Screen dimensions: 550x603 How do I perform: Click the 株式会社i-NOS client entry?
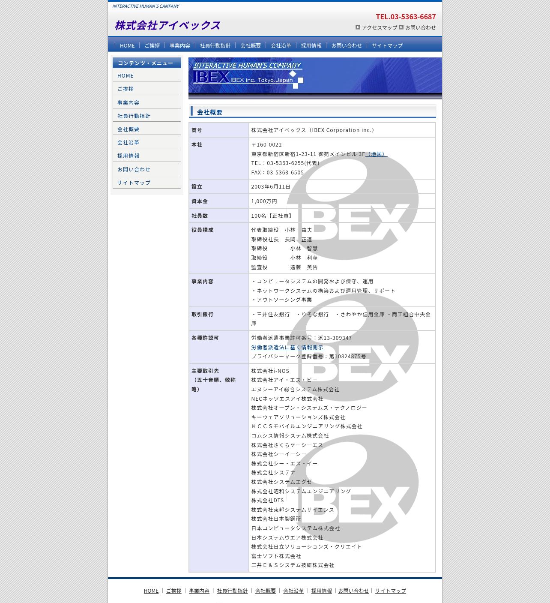[x=270, y=371]
